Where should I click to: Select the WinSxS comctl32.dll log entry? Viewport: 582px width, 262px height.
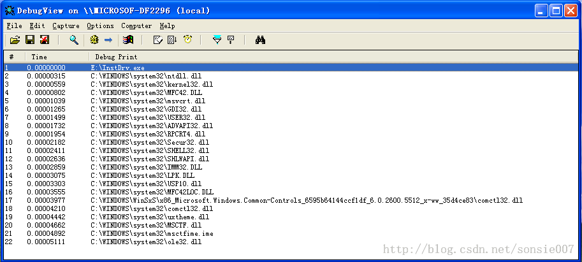291,200
